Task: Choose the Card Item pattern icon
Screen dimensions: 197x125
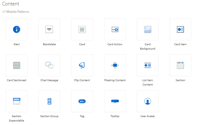Action: point(180,29)
